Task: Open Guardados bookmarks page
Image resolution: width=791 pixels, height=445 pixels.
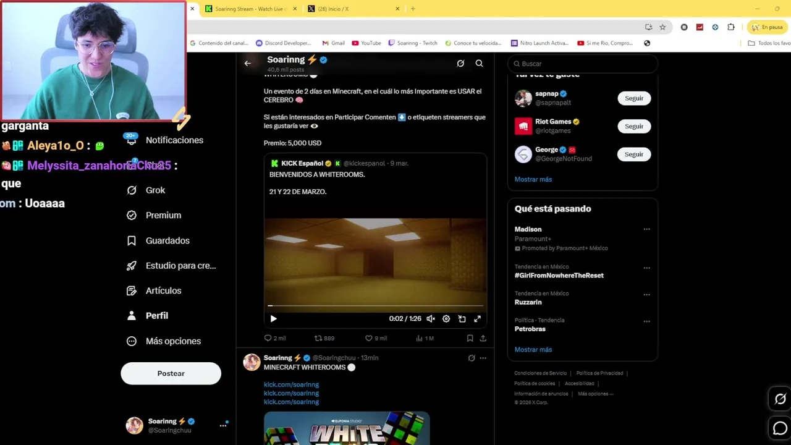Action: pos(158,240)
